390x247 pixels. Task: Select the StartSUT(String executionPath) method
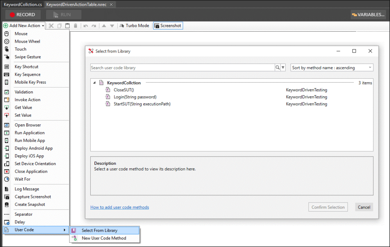(x=142, y=104)
